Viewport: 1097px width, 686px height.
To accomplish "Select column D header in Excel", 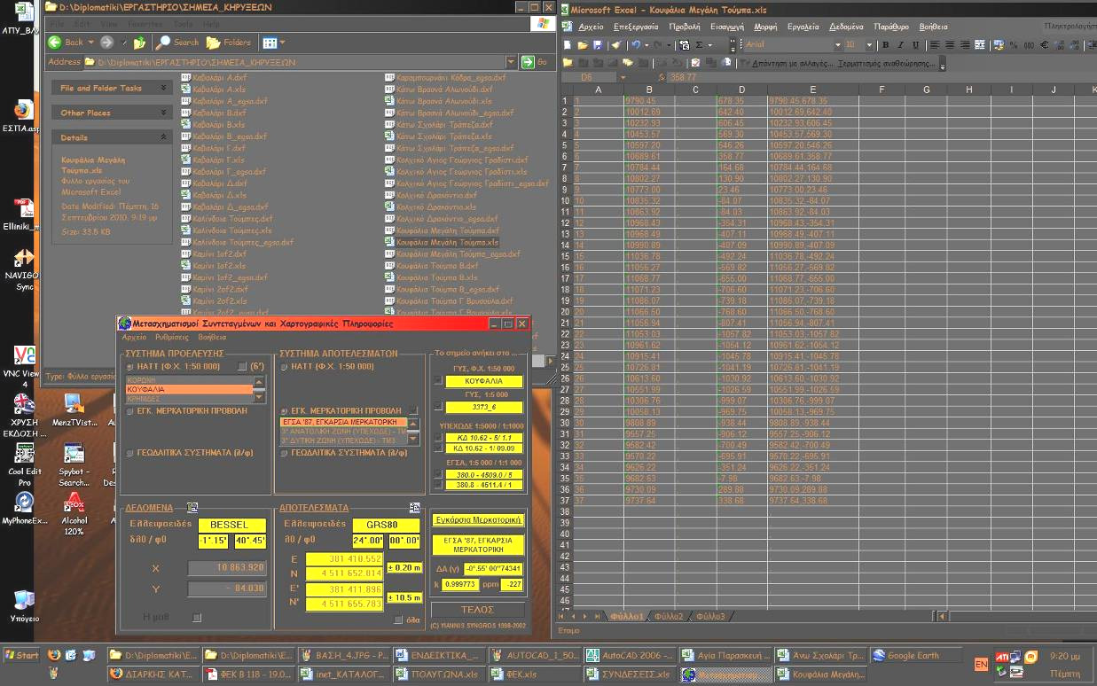I will click(x=741, y=90).
